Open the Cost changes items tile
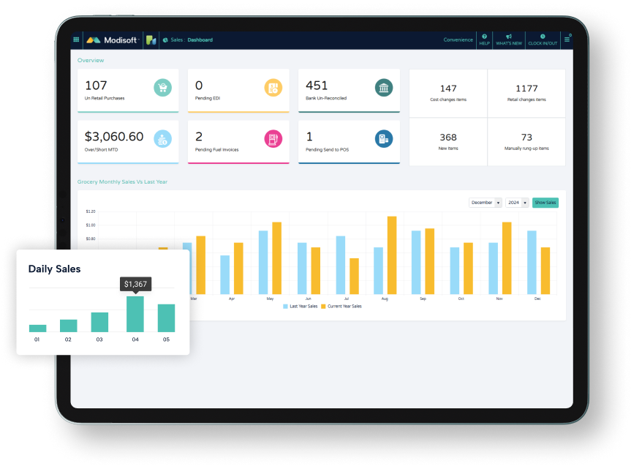 (x=448, y=93)
